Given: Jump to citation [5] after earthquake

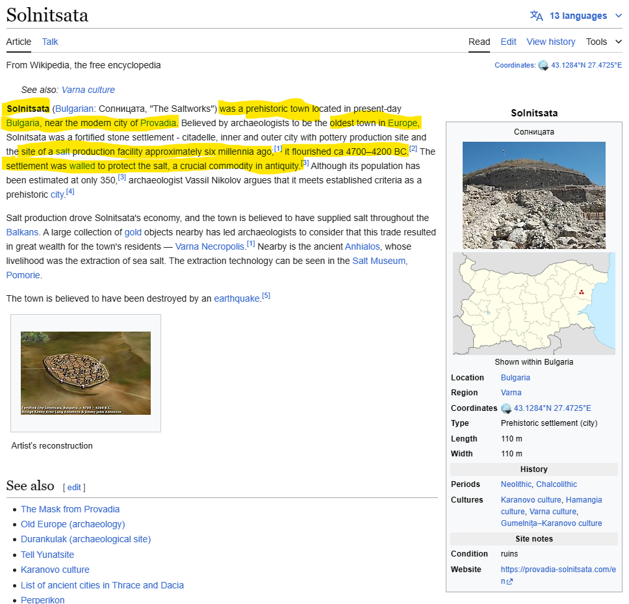Looking at the screenshot, I should pos(266,296).
